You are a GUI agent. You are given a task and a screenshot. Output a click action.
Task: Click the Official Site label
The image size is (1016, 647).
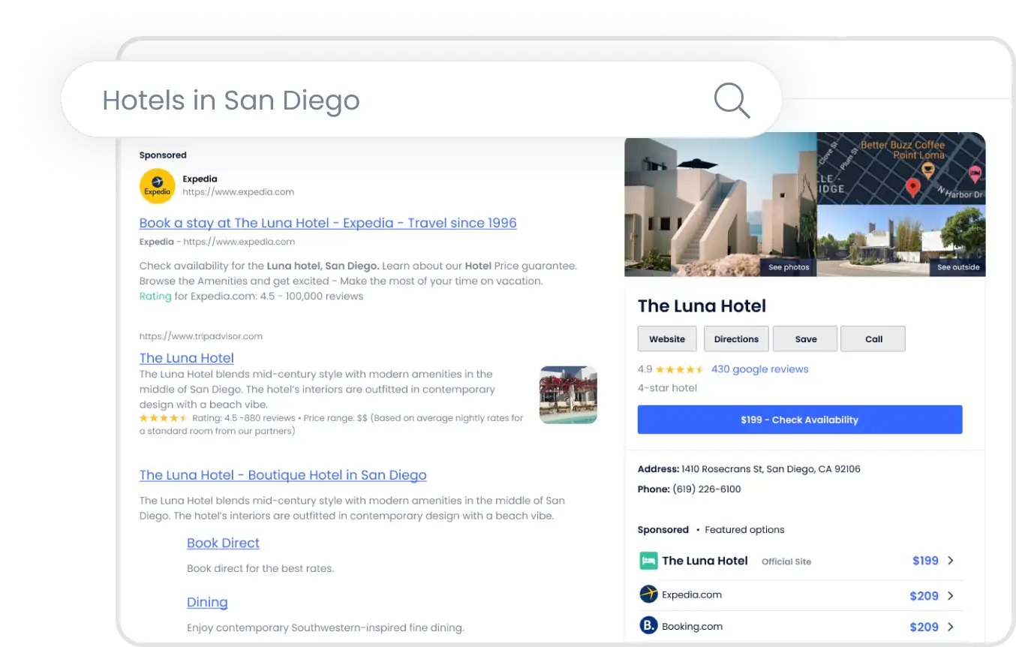[786, 561]
